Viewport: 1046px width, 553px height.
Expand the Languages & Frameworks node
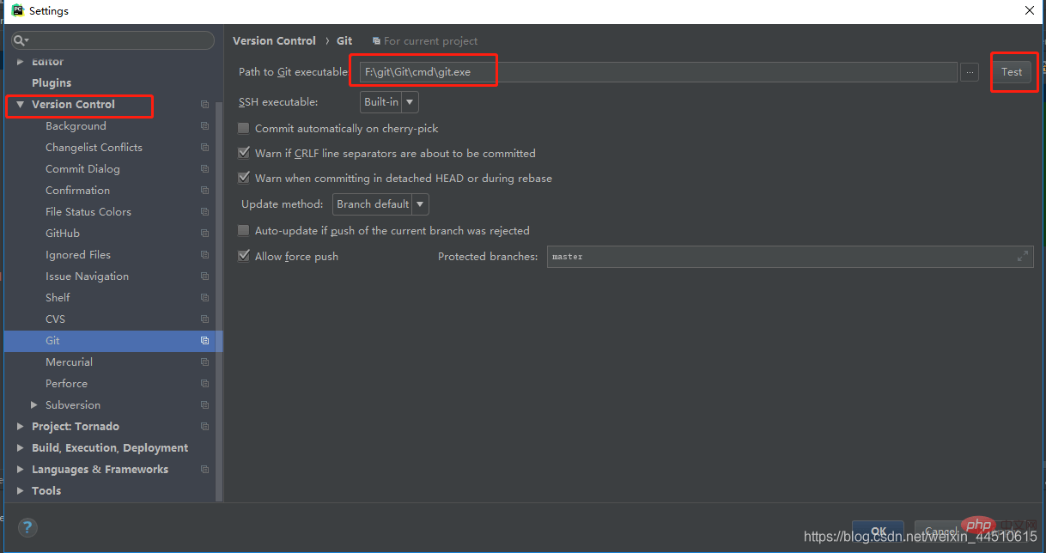tap(21, 470)
